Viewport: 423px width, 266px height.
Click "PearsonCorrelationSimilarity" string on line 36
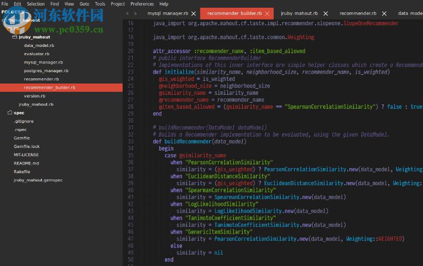pos(229,162)
